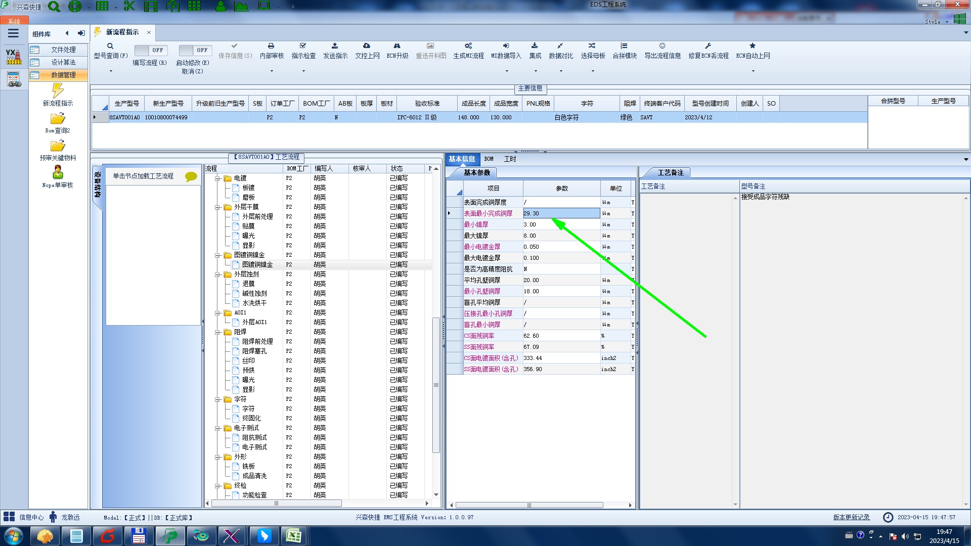Click the 发送指示 toolbar icon

tap(335, 46)
